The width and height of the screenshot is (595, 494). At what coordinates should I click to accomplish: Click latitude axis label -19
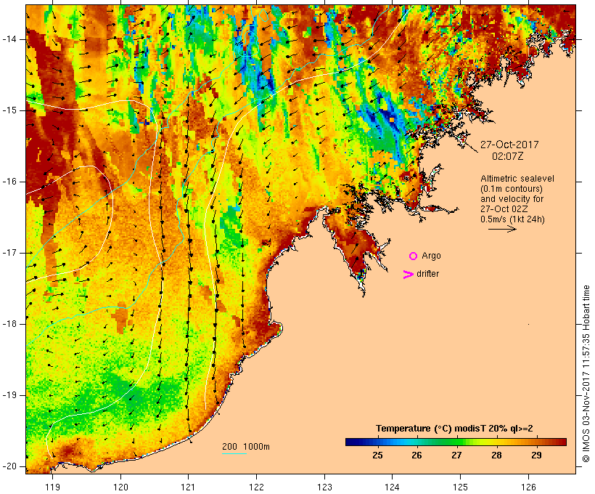[9, 395]
